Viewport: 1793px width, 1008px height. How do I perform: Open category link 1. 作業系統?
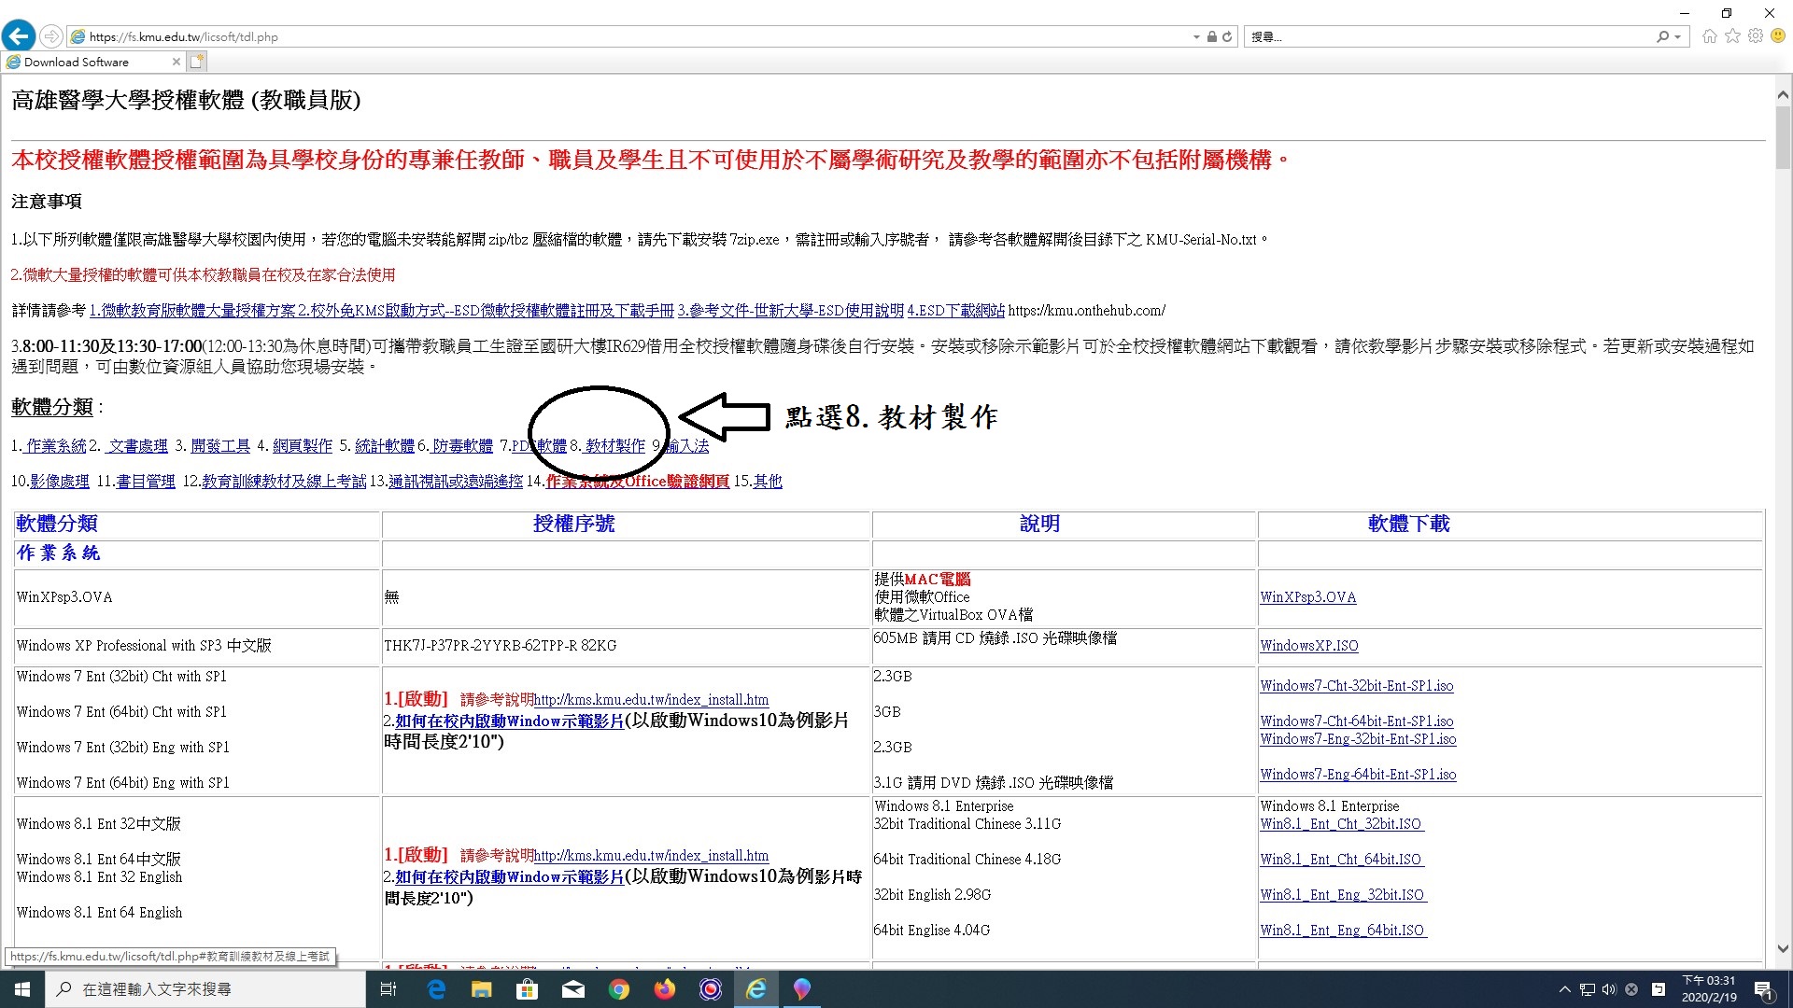click(x=56, y=446)
